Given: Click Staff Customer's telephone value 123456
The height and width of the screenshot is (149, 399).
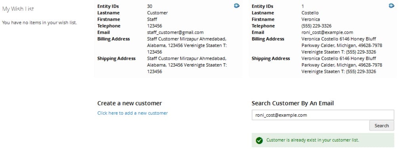Looking at the screenshot, I should 155,26.
